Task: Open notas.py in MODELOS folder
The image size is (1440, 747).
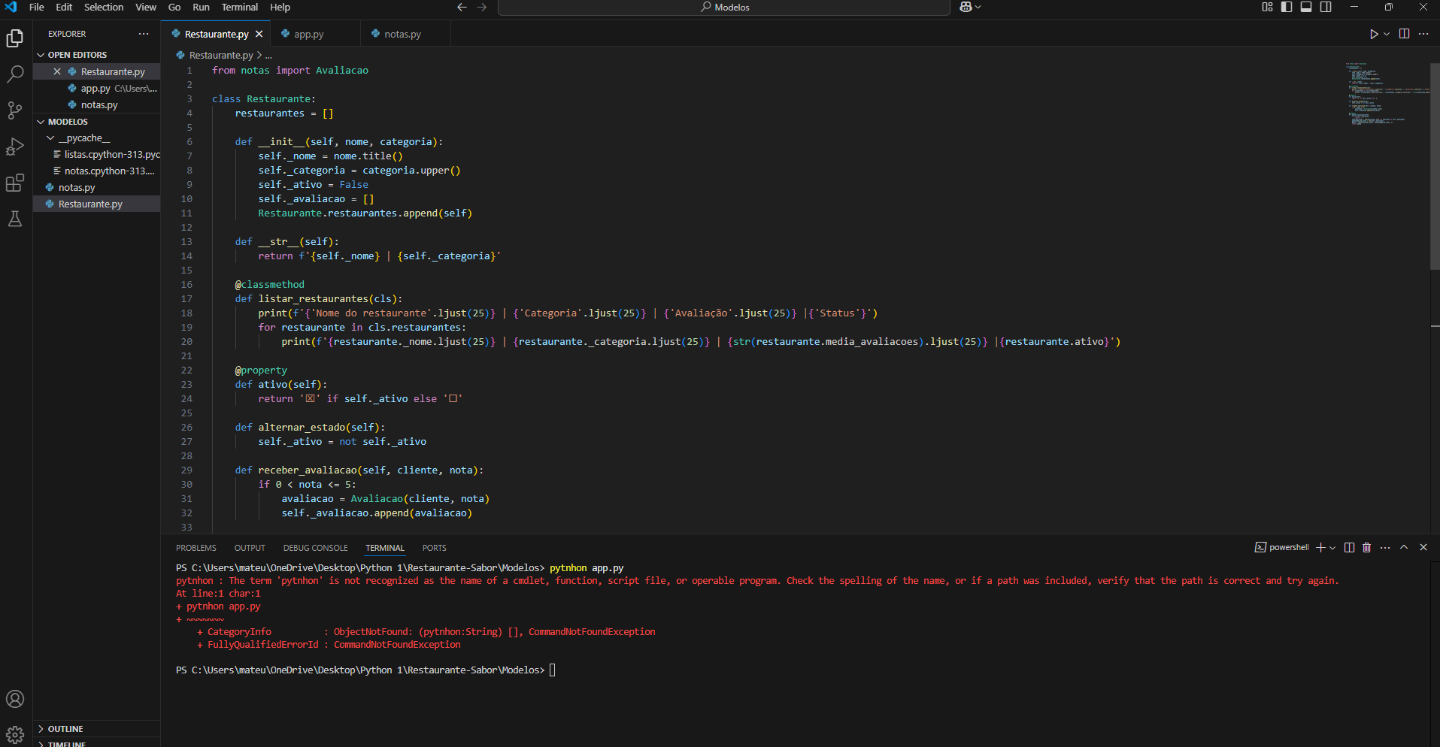Action: (x=96, y=187)
